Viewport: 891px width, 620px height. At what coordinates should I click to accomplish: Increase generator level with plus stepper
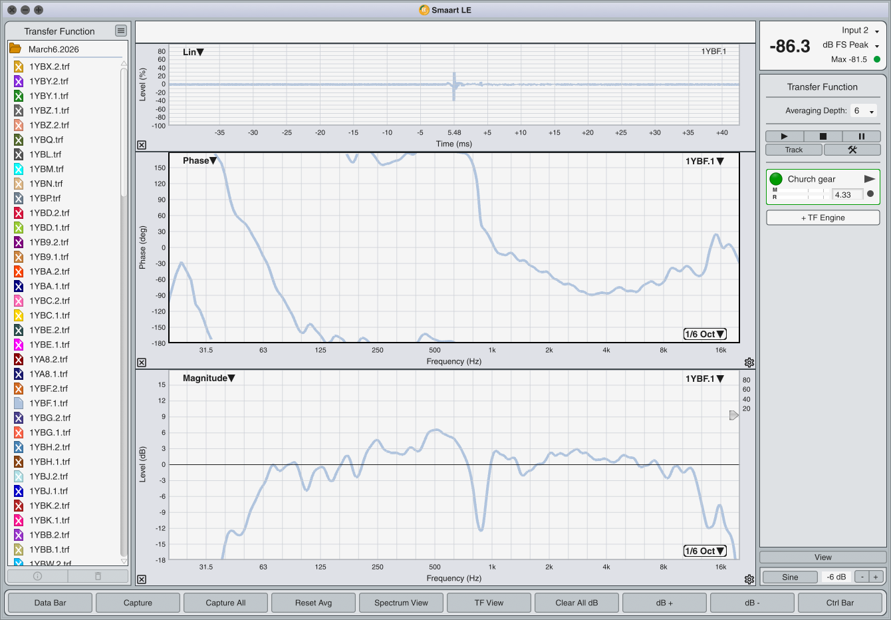tap(876, 577)
